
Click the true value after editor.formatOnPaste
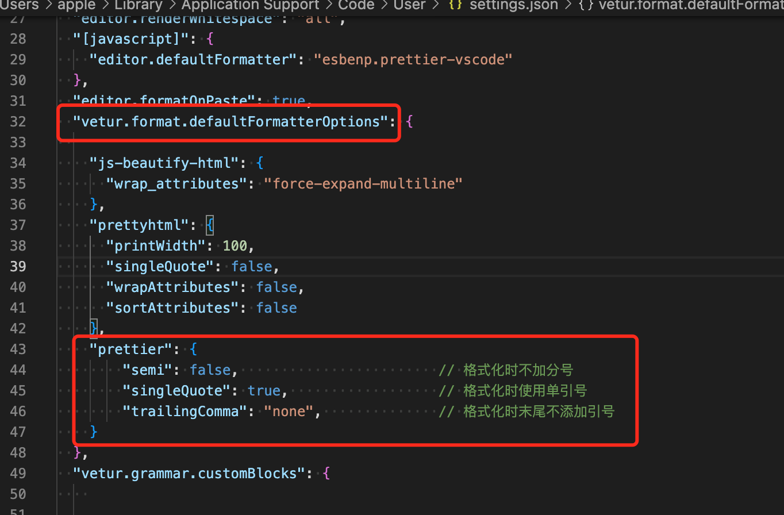[289, 101]
